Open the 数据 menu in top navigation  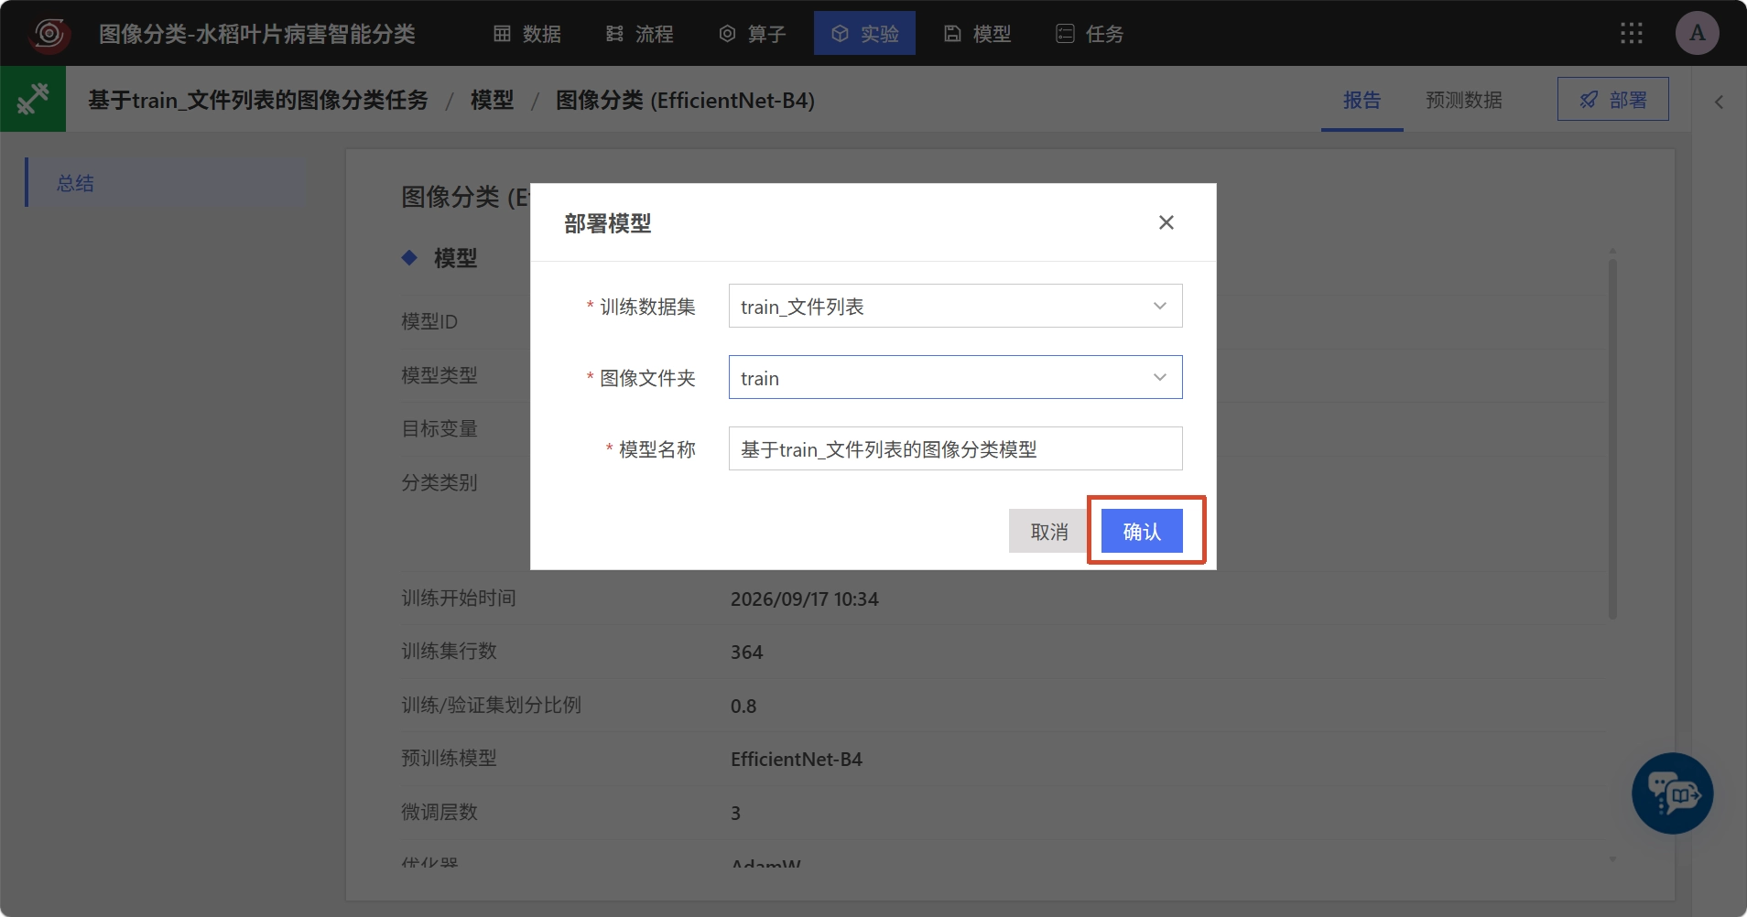coord(527,34)
